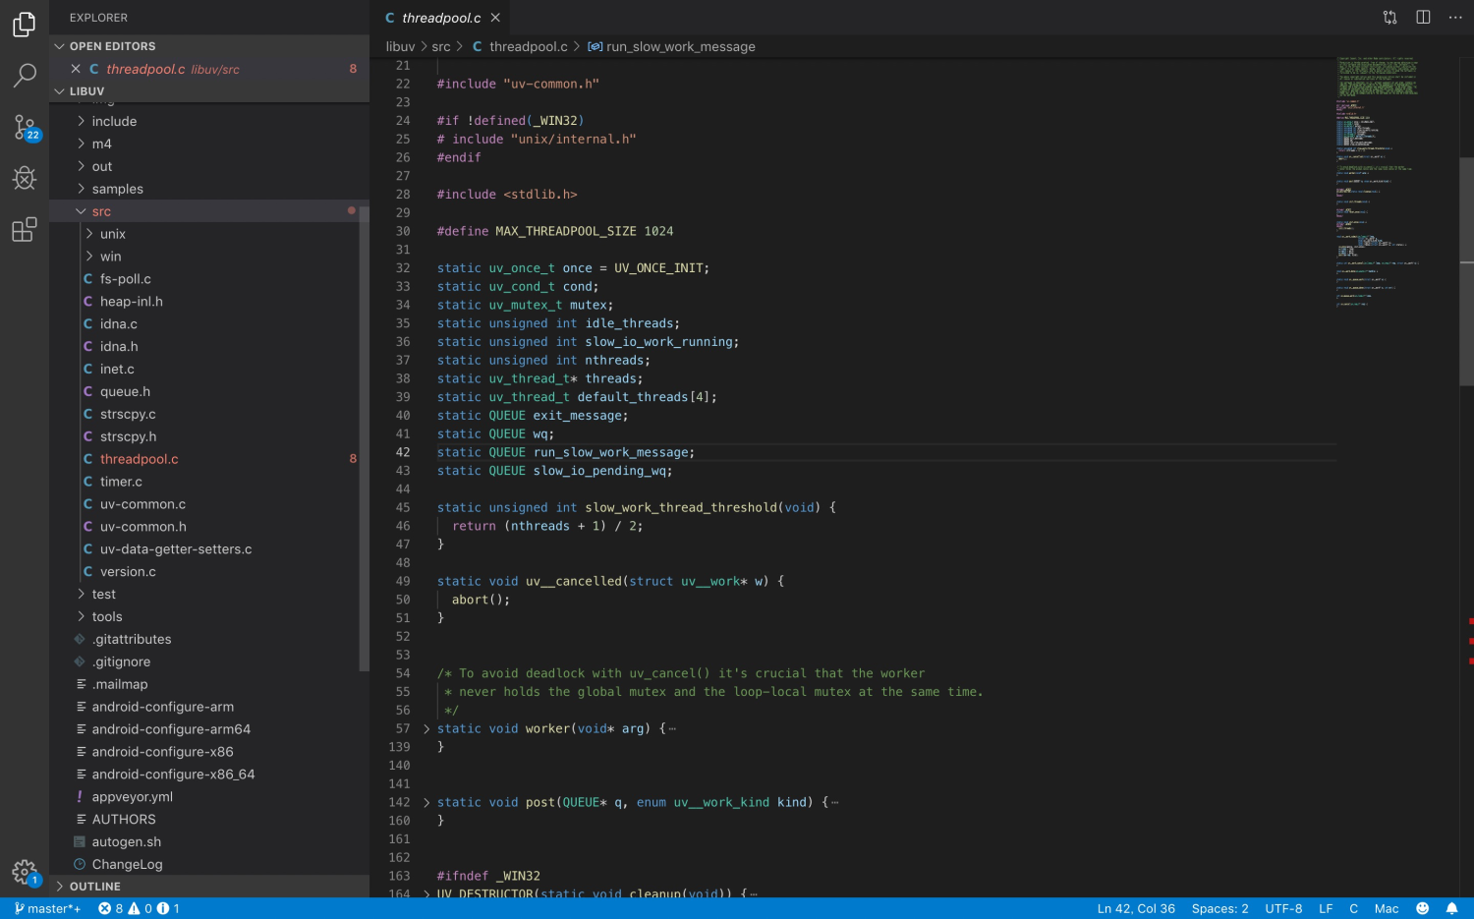The image size is (1474, 919).
Task: Open the Extensions view in activity bar
Action: click(25, 230)
